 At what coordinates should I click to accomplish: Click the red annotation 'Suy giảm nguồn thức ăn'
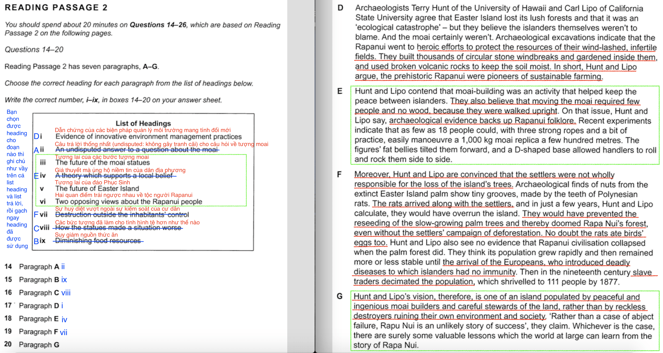point(86,235)
